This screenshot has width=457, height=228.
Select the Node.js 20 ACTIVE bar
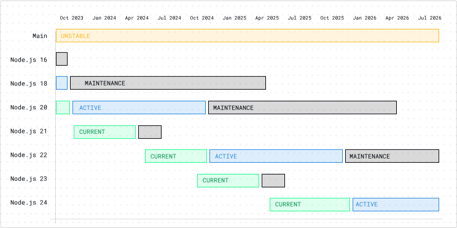click(139, 108)
